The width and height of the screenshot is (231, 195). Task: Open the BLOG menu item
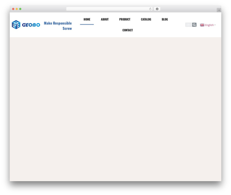click(x=165, y=19)
